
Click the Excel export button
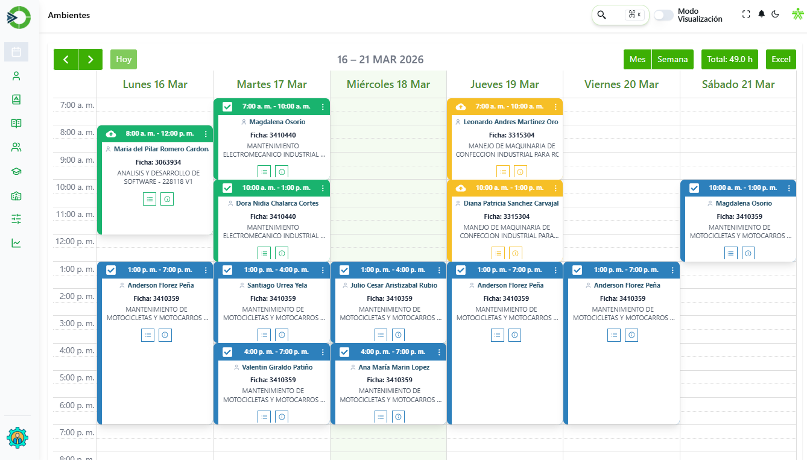tap(780, 59)
